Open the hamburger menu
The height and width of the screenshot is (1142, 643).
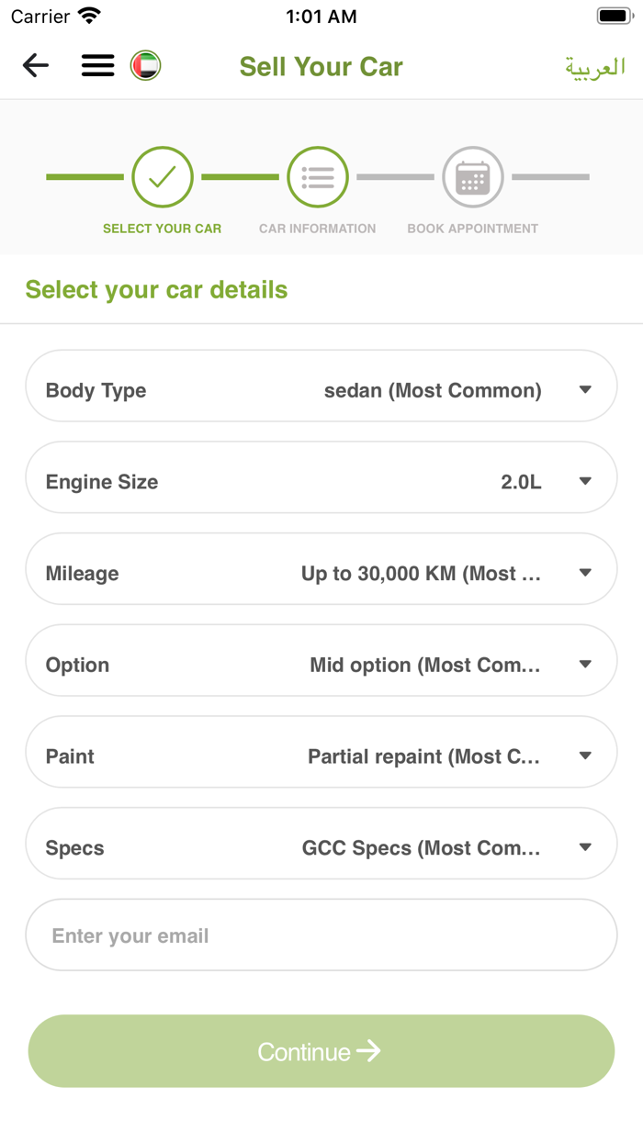97,65
